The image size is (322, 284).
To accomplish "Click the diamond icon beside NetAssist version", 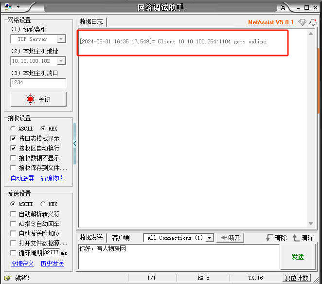I will click(x=302, y=22).
